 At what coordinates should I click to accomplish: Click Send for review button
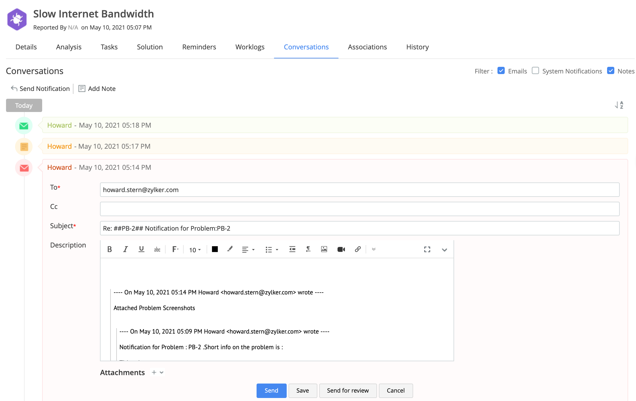pos(348,390)
